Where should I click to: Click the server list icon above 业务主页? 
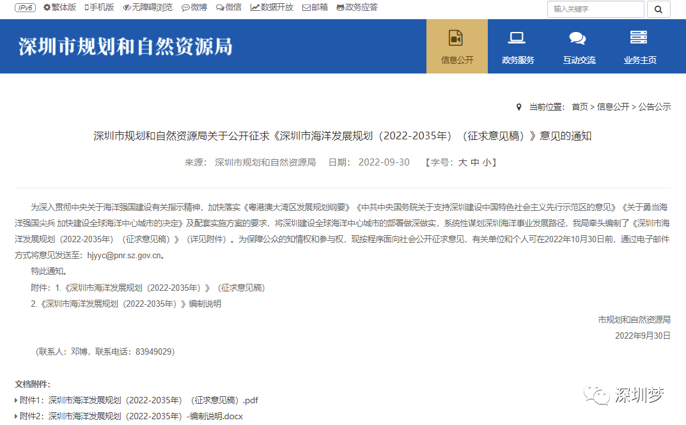638,38
